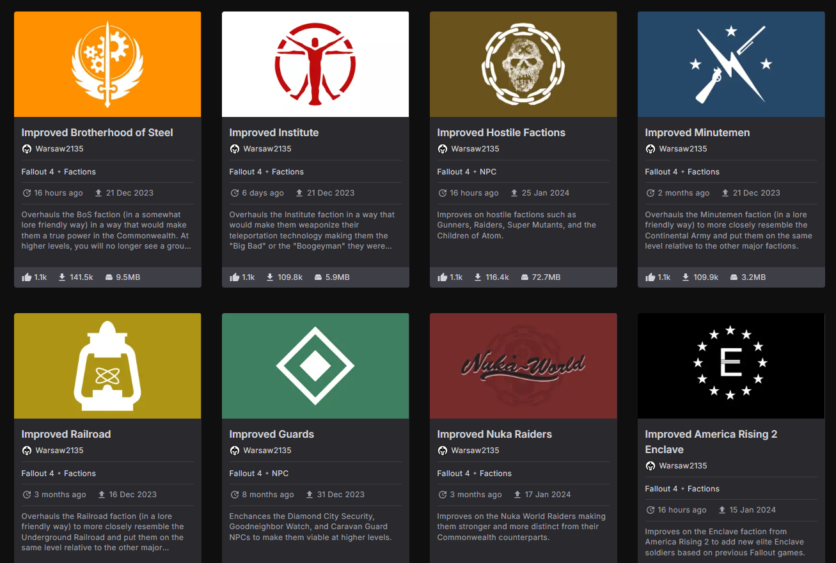Click the endorsements thumbs-up icon on Improved Minutemen
The image size is (836, 563).
tap(650, 277)
